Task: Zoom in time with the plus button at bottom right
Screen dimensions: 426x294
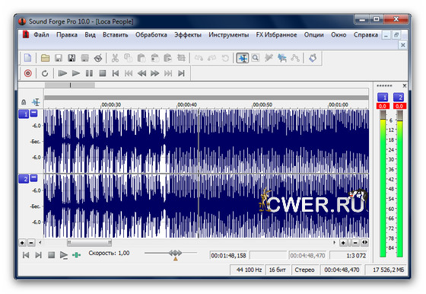Action: (343, 243)
